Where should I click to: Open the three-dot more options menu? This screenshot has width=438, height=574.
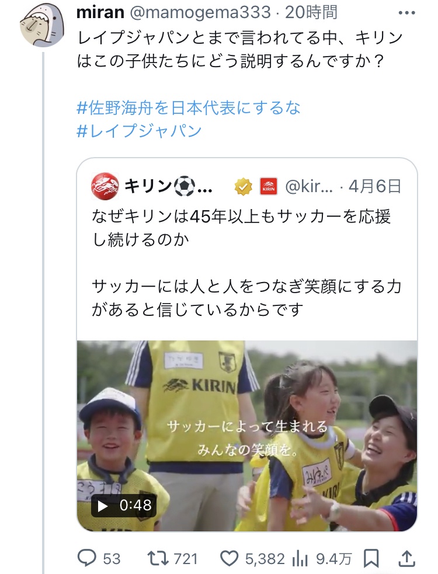[x=406, y=13]
